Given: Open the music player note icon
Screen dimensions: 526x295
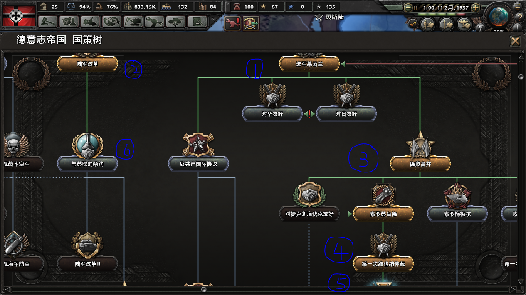Looking at the screenshot, I should [x=413, y=24].
